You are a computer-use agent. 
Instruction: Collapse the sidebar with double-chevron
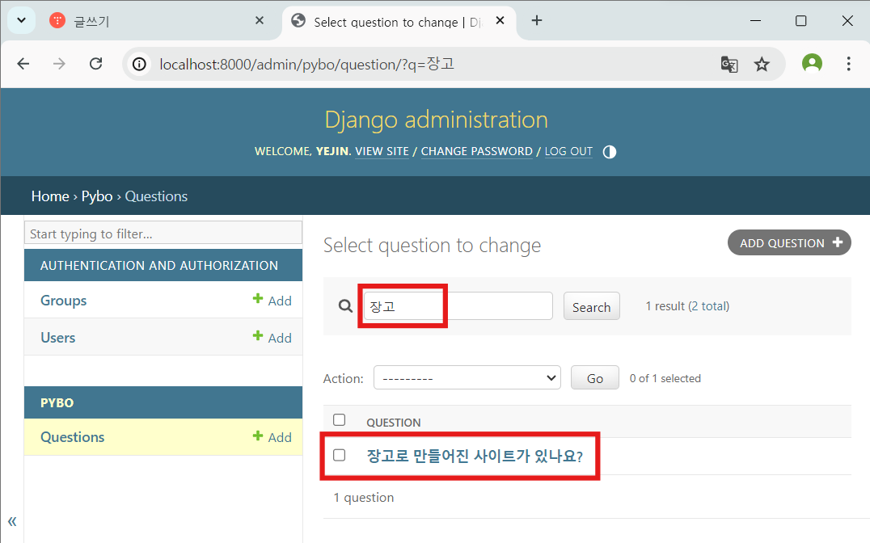[x=12, y=521]
